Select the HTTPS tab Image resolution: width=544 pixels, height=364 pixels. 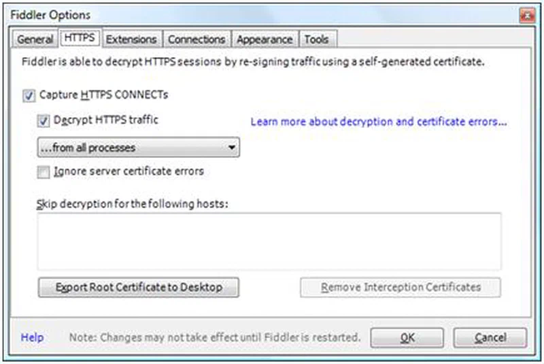coord(80,37)
